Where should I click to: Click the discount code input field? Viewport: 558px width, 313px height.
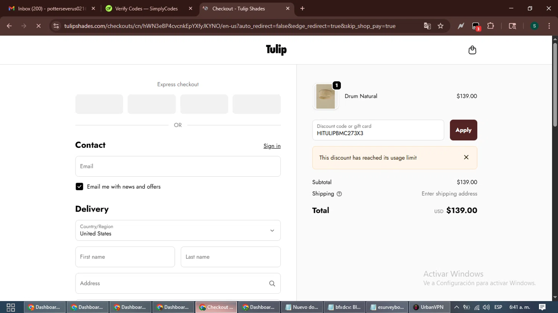[378, 130]
